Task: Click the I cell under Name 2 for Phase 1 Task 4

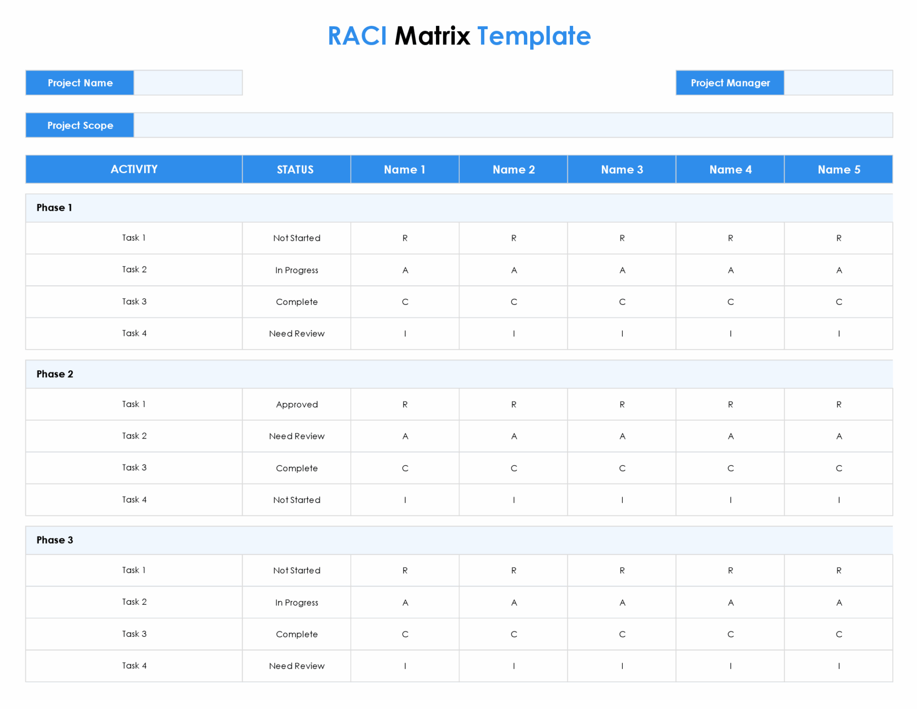Action: [x=513, y=333]
